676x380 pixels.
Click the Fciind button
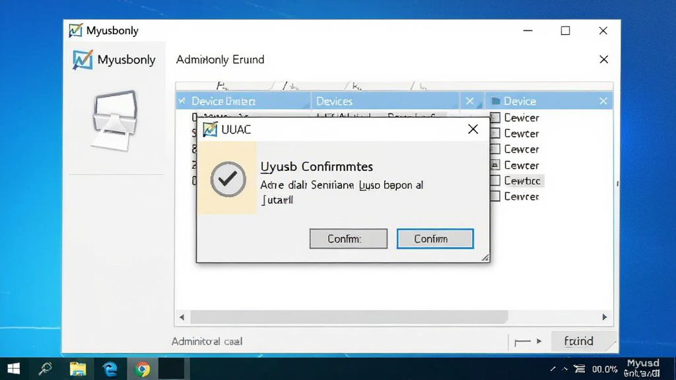tap(579, 341)
